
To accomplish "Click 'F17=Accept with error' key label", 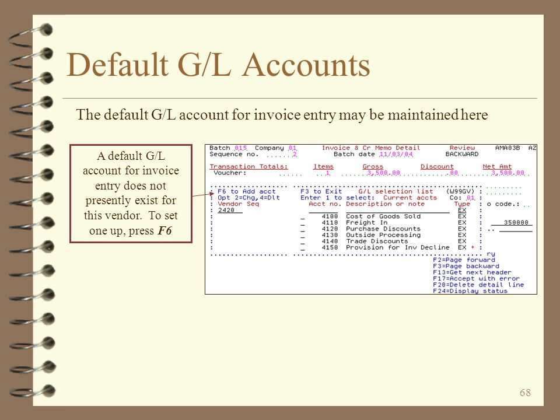I will (x=477, y=279).
